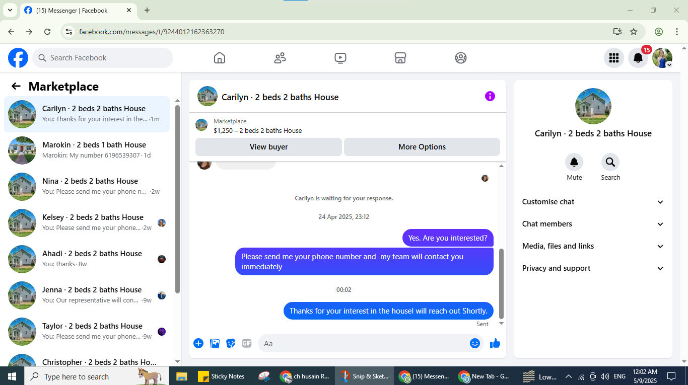Open the $1,250 – 2 beds 2 baths listing link
The image size is (688, 385).
(x=258, y=130)
